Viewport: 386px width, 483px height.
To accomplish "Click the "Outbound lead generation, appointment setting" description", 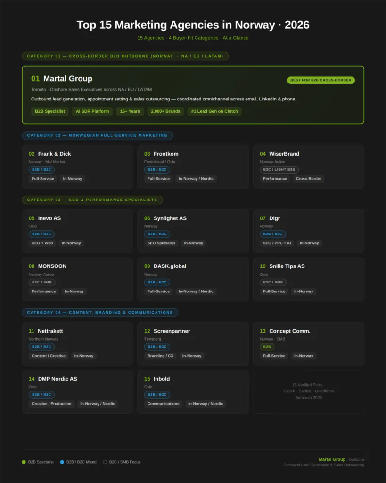I will (164, 99).
